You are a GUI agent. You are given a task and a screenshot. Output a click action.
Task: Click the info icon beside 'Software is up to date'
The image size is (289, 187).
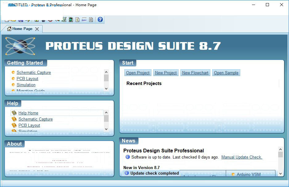128,157
